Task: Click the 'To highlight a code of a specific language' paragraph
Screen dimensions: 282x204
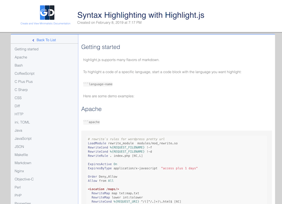Action: (162, 72)
